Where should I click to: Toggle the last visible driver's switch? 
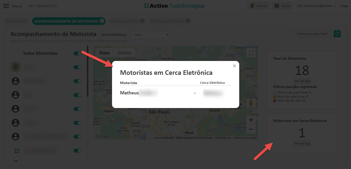click(x=77, y=150)
